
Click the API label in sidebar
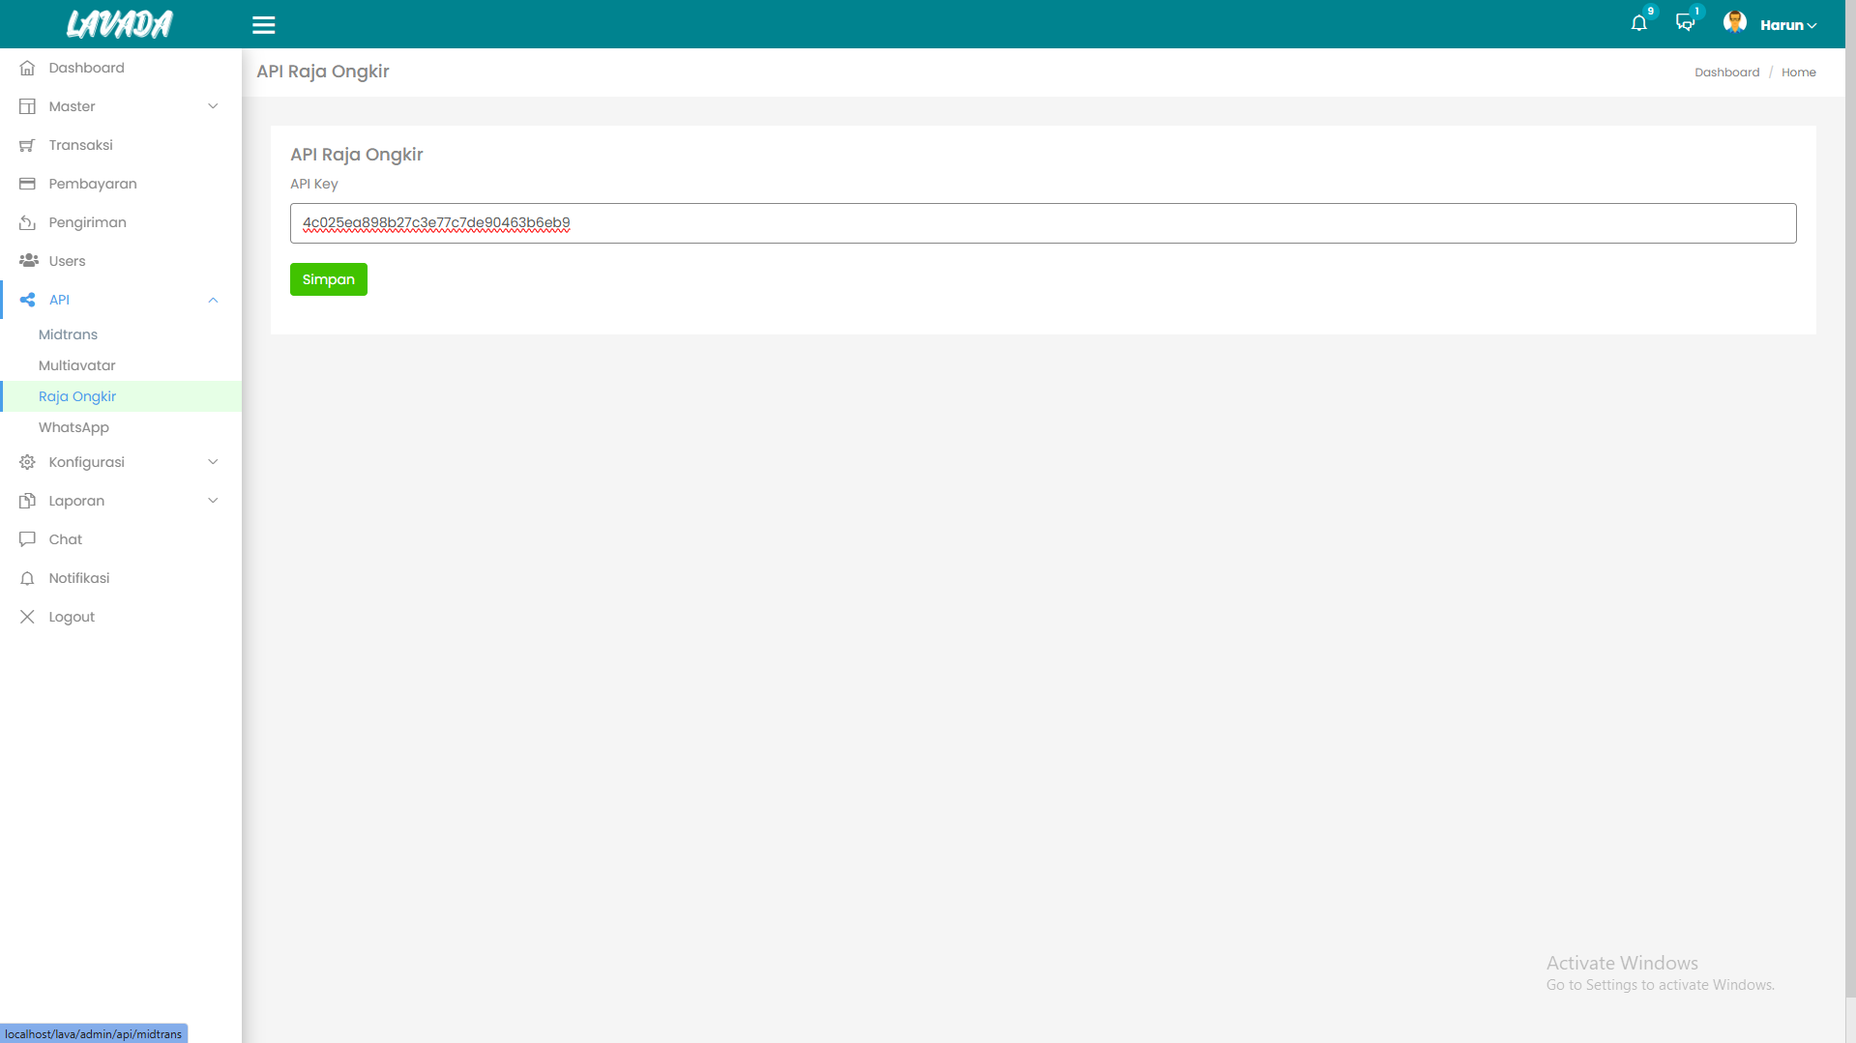[x=59, y=300]
